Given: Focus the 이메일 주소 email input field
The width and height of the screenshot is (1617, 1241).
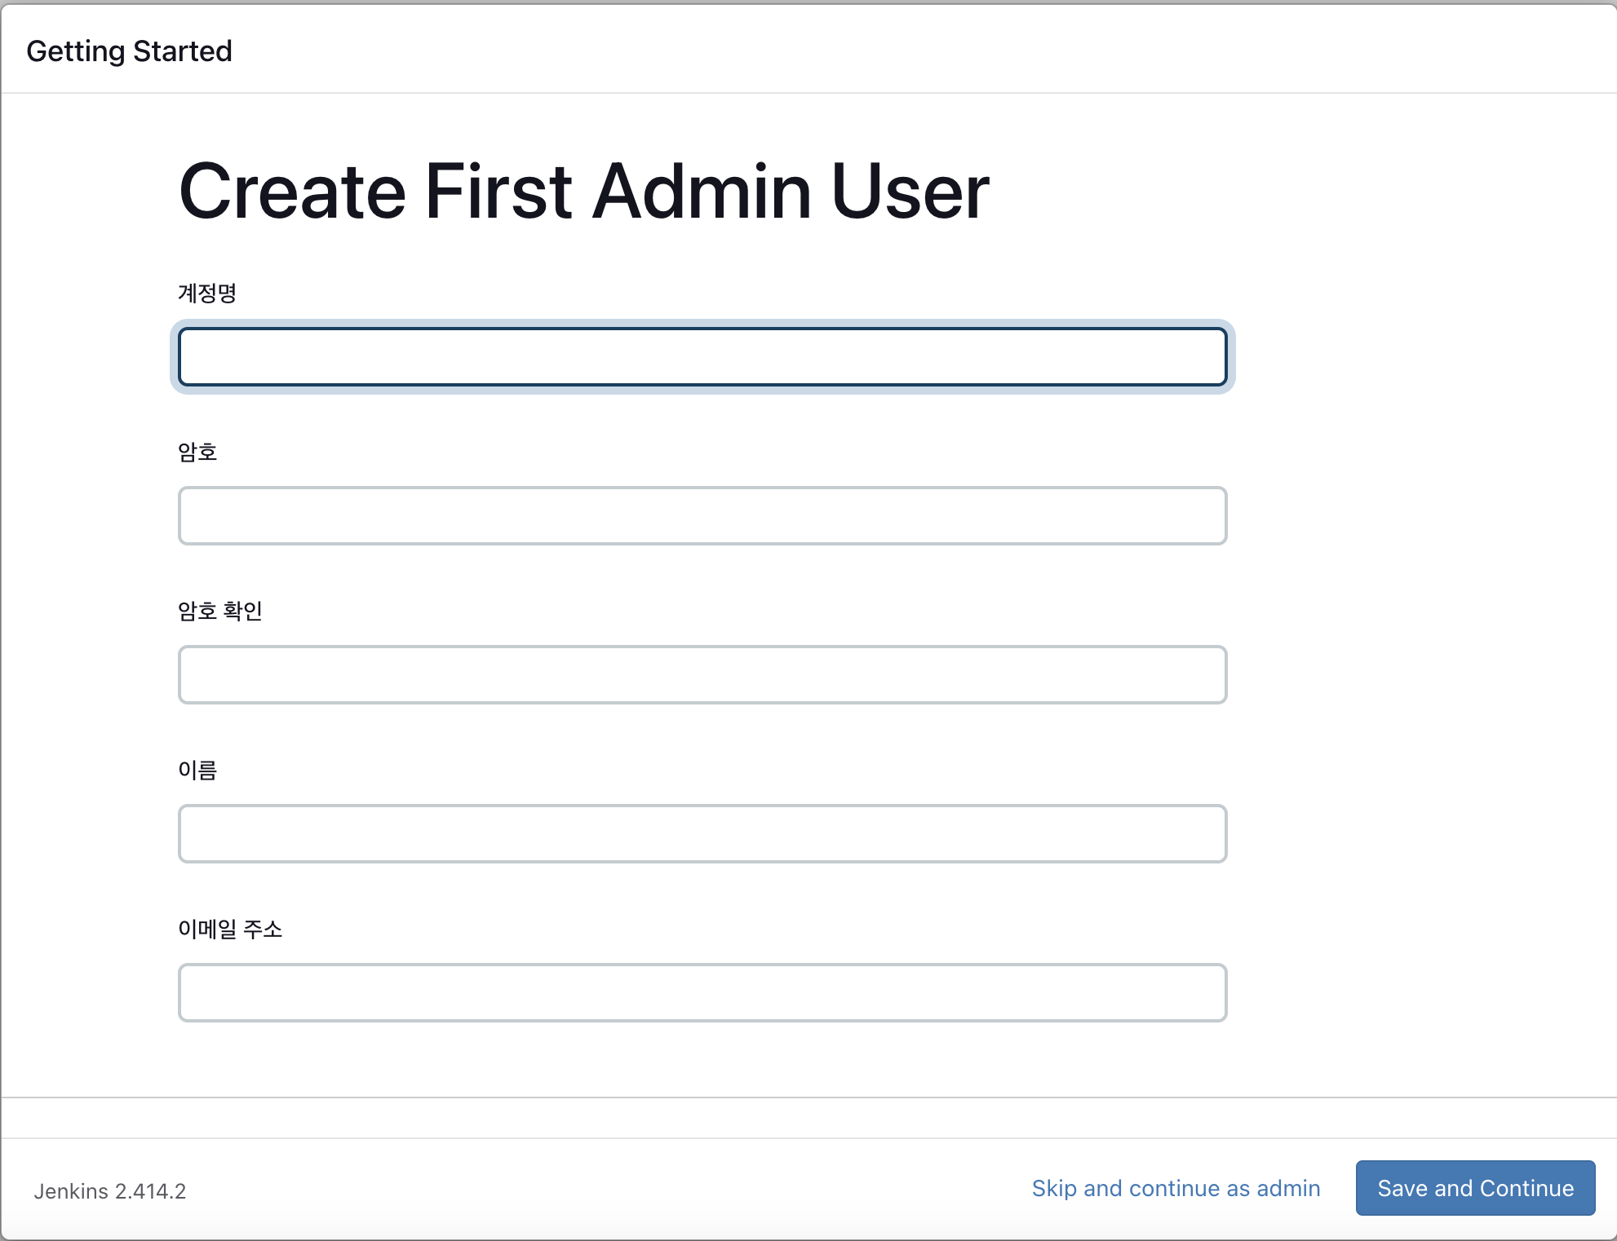Looking at the screenshot, I should coord(702,992).
